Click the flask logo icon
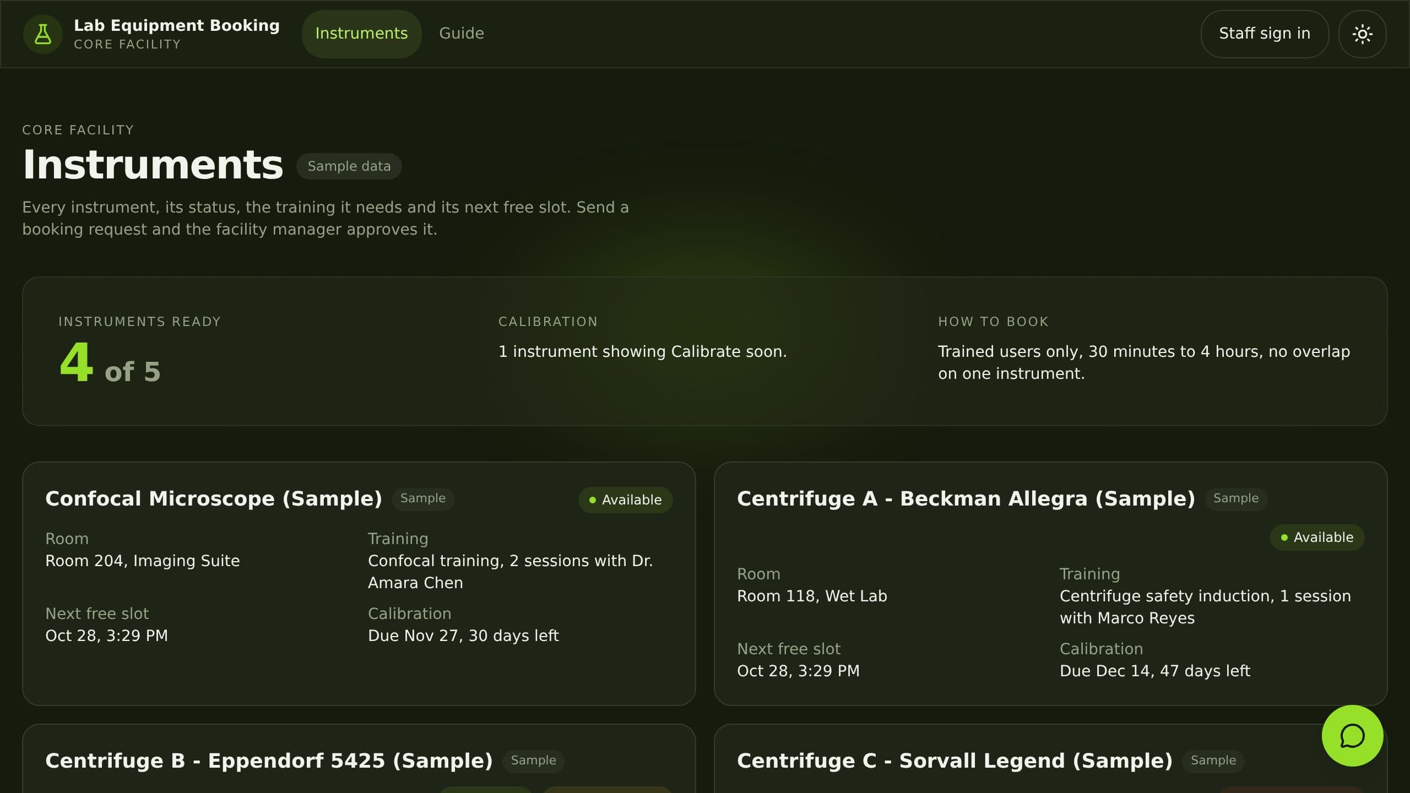The width and height of the screenshot is (1410, 793). (x=43, y=34)
